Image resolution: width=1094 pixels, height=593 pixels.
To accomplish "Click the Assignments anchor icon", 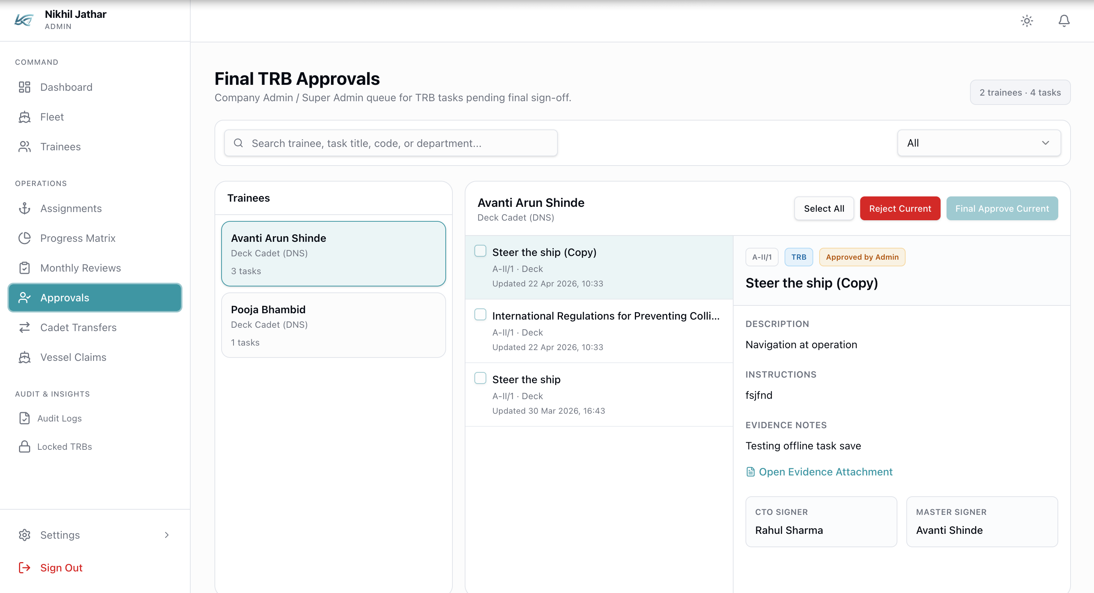I will (25, 208).
